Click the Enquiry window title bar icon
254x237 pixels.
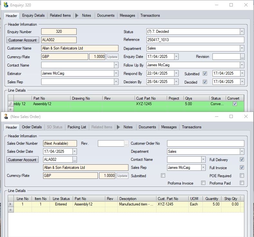click(x=6, y=5)
